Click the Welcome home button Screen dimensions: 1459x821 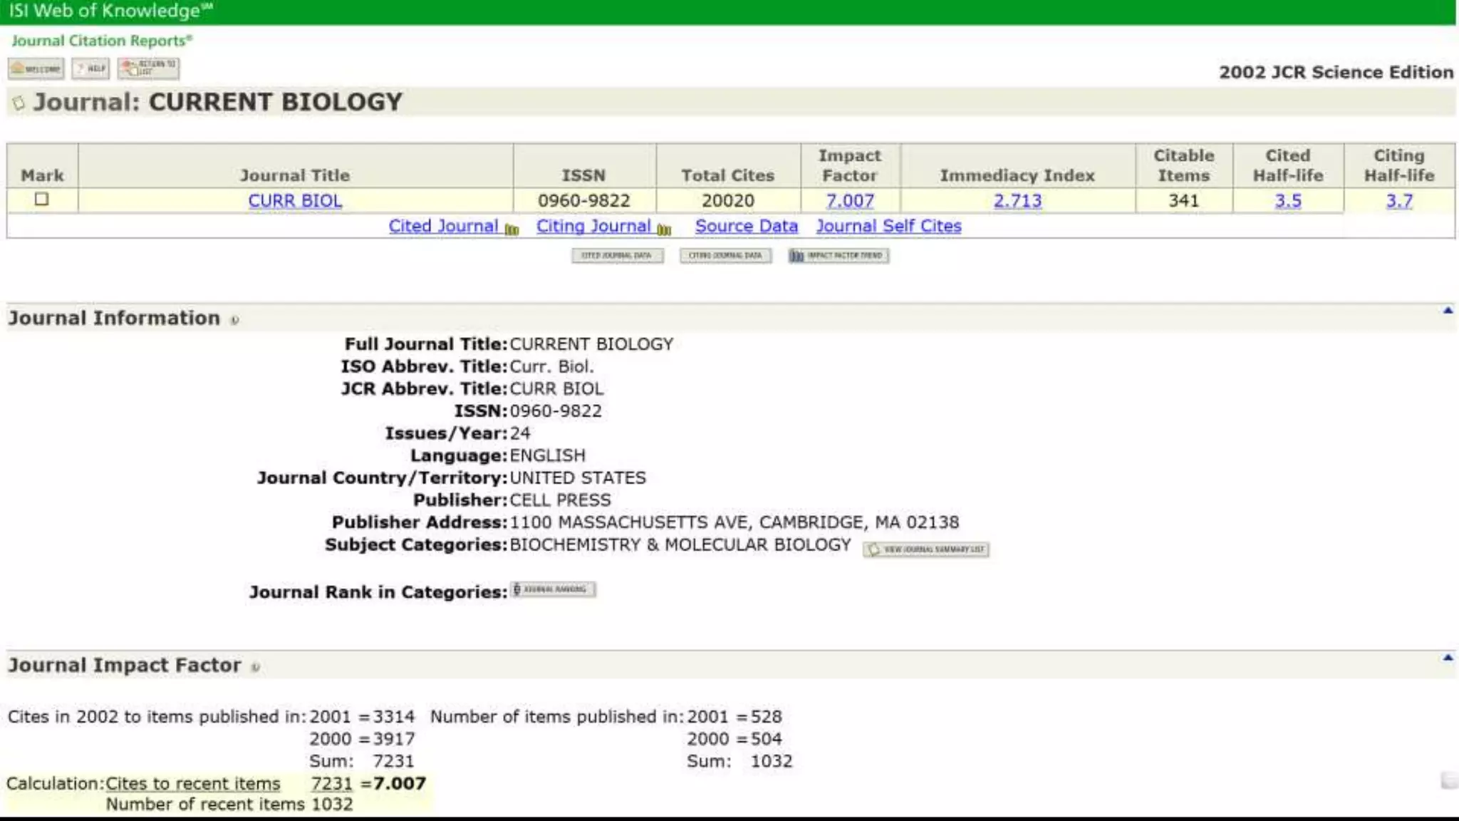pos(36,68)
